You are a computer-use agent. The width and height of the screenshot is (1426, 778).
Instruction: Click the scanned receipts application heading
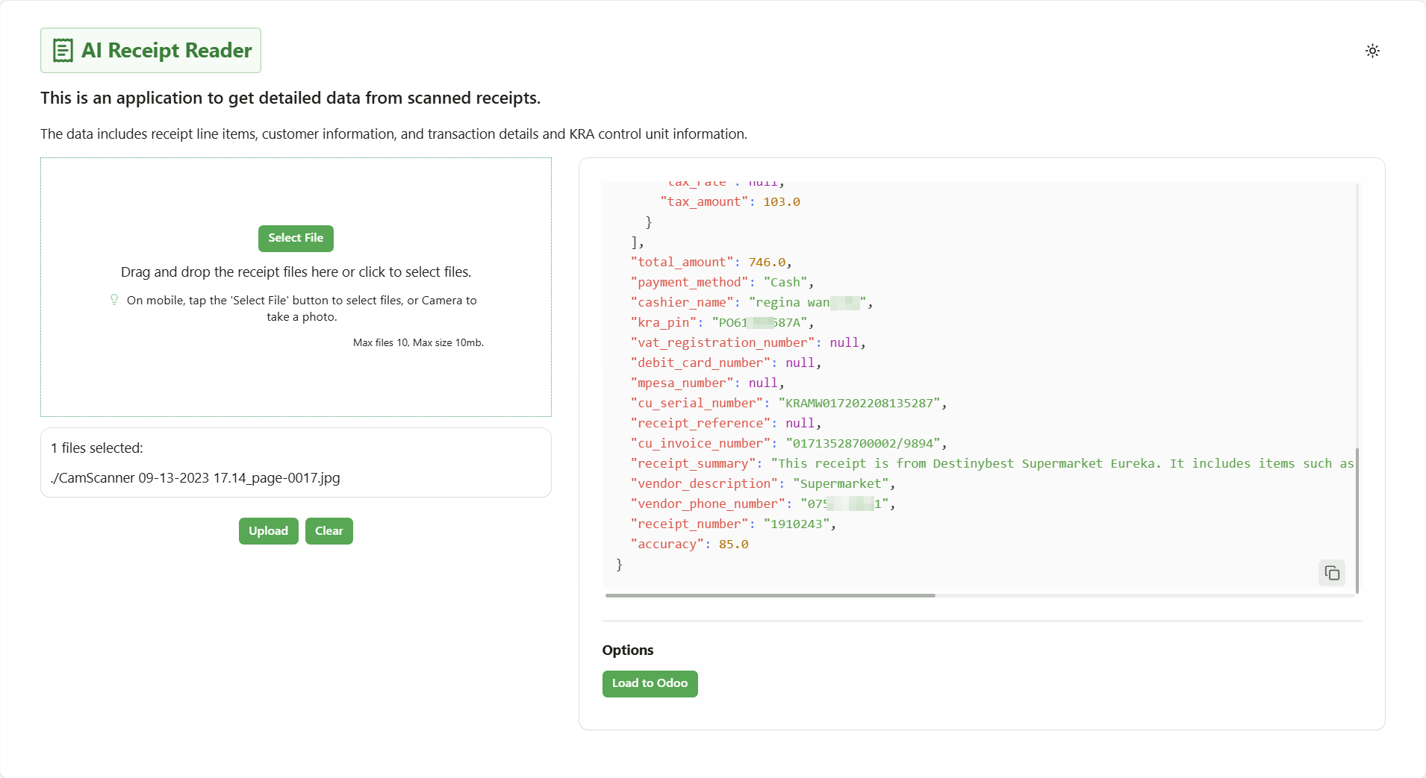tap(290, 98)
